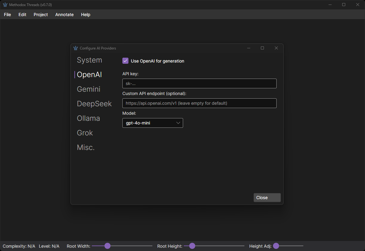Open the Project menu
Image resolution: width=365 pixels, height=251 pixels.
pyautogui.click(x=41, y=15)
